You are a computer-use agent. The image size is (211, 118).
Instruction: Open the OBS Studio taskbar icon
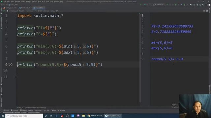click(67, 116)
